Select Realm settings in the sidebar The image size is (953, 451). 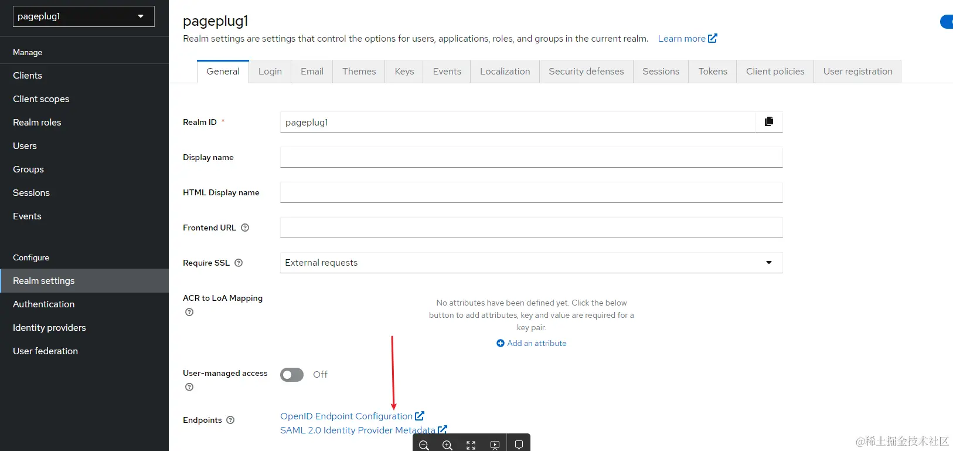click(84, 281)
